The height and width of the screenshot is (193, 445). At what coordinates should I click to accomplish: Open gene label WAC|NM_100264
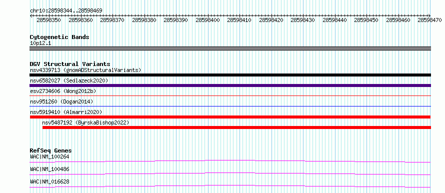click(x=49, y=156)
